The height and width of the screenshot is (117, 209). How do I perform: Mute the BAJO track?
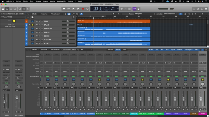[37, 21]
